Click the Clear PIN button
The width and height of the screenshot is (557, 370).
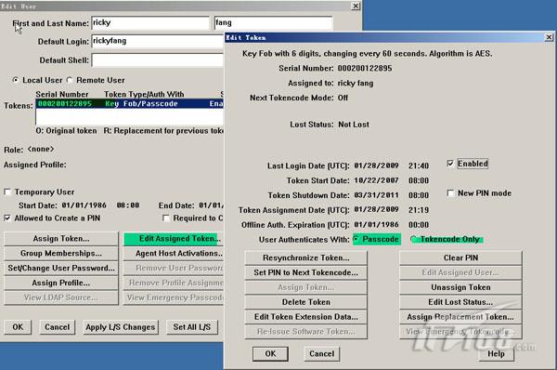460,258
